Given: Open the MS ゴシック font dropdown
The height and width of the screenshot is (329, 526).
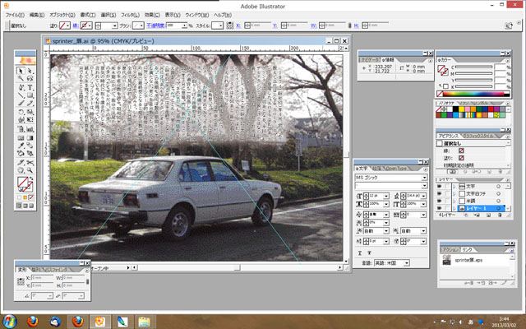Looking at the screenshot, I should click(x=424, y=178).
